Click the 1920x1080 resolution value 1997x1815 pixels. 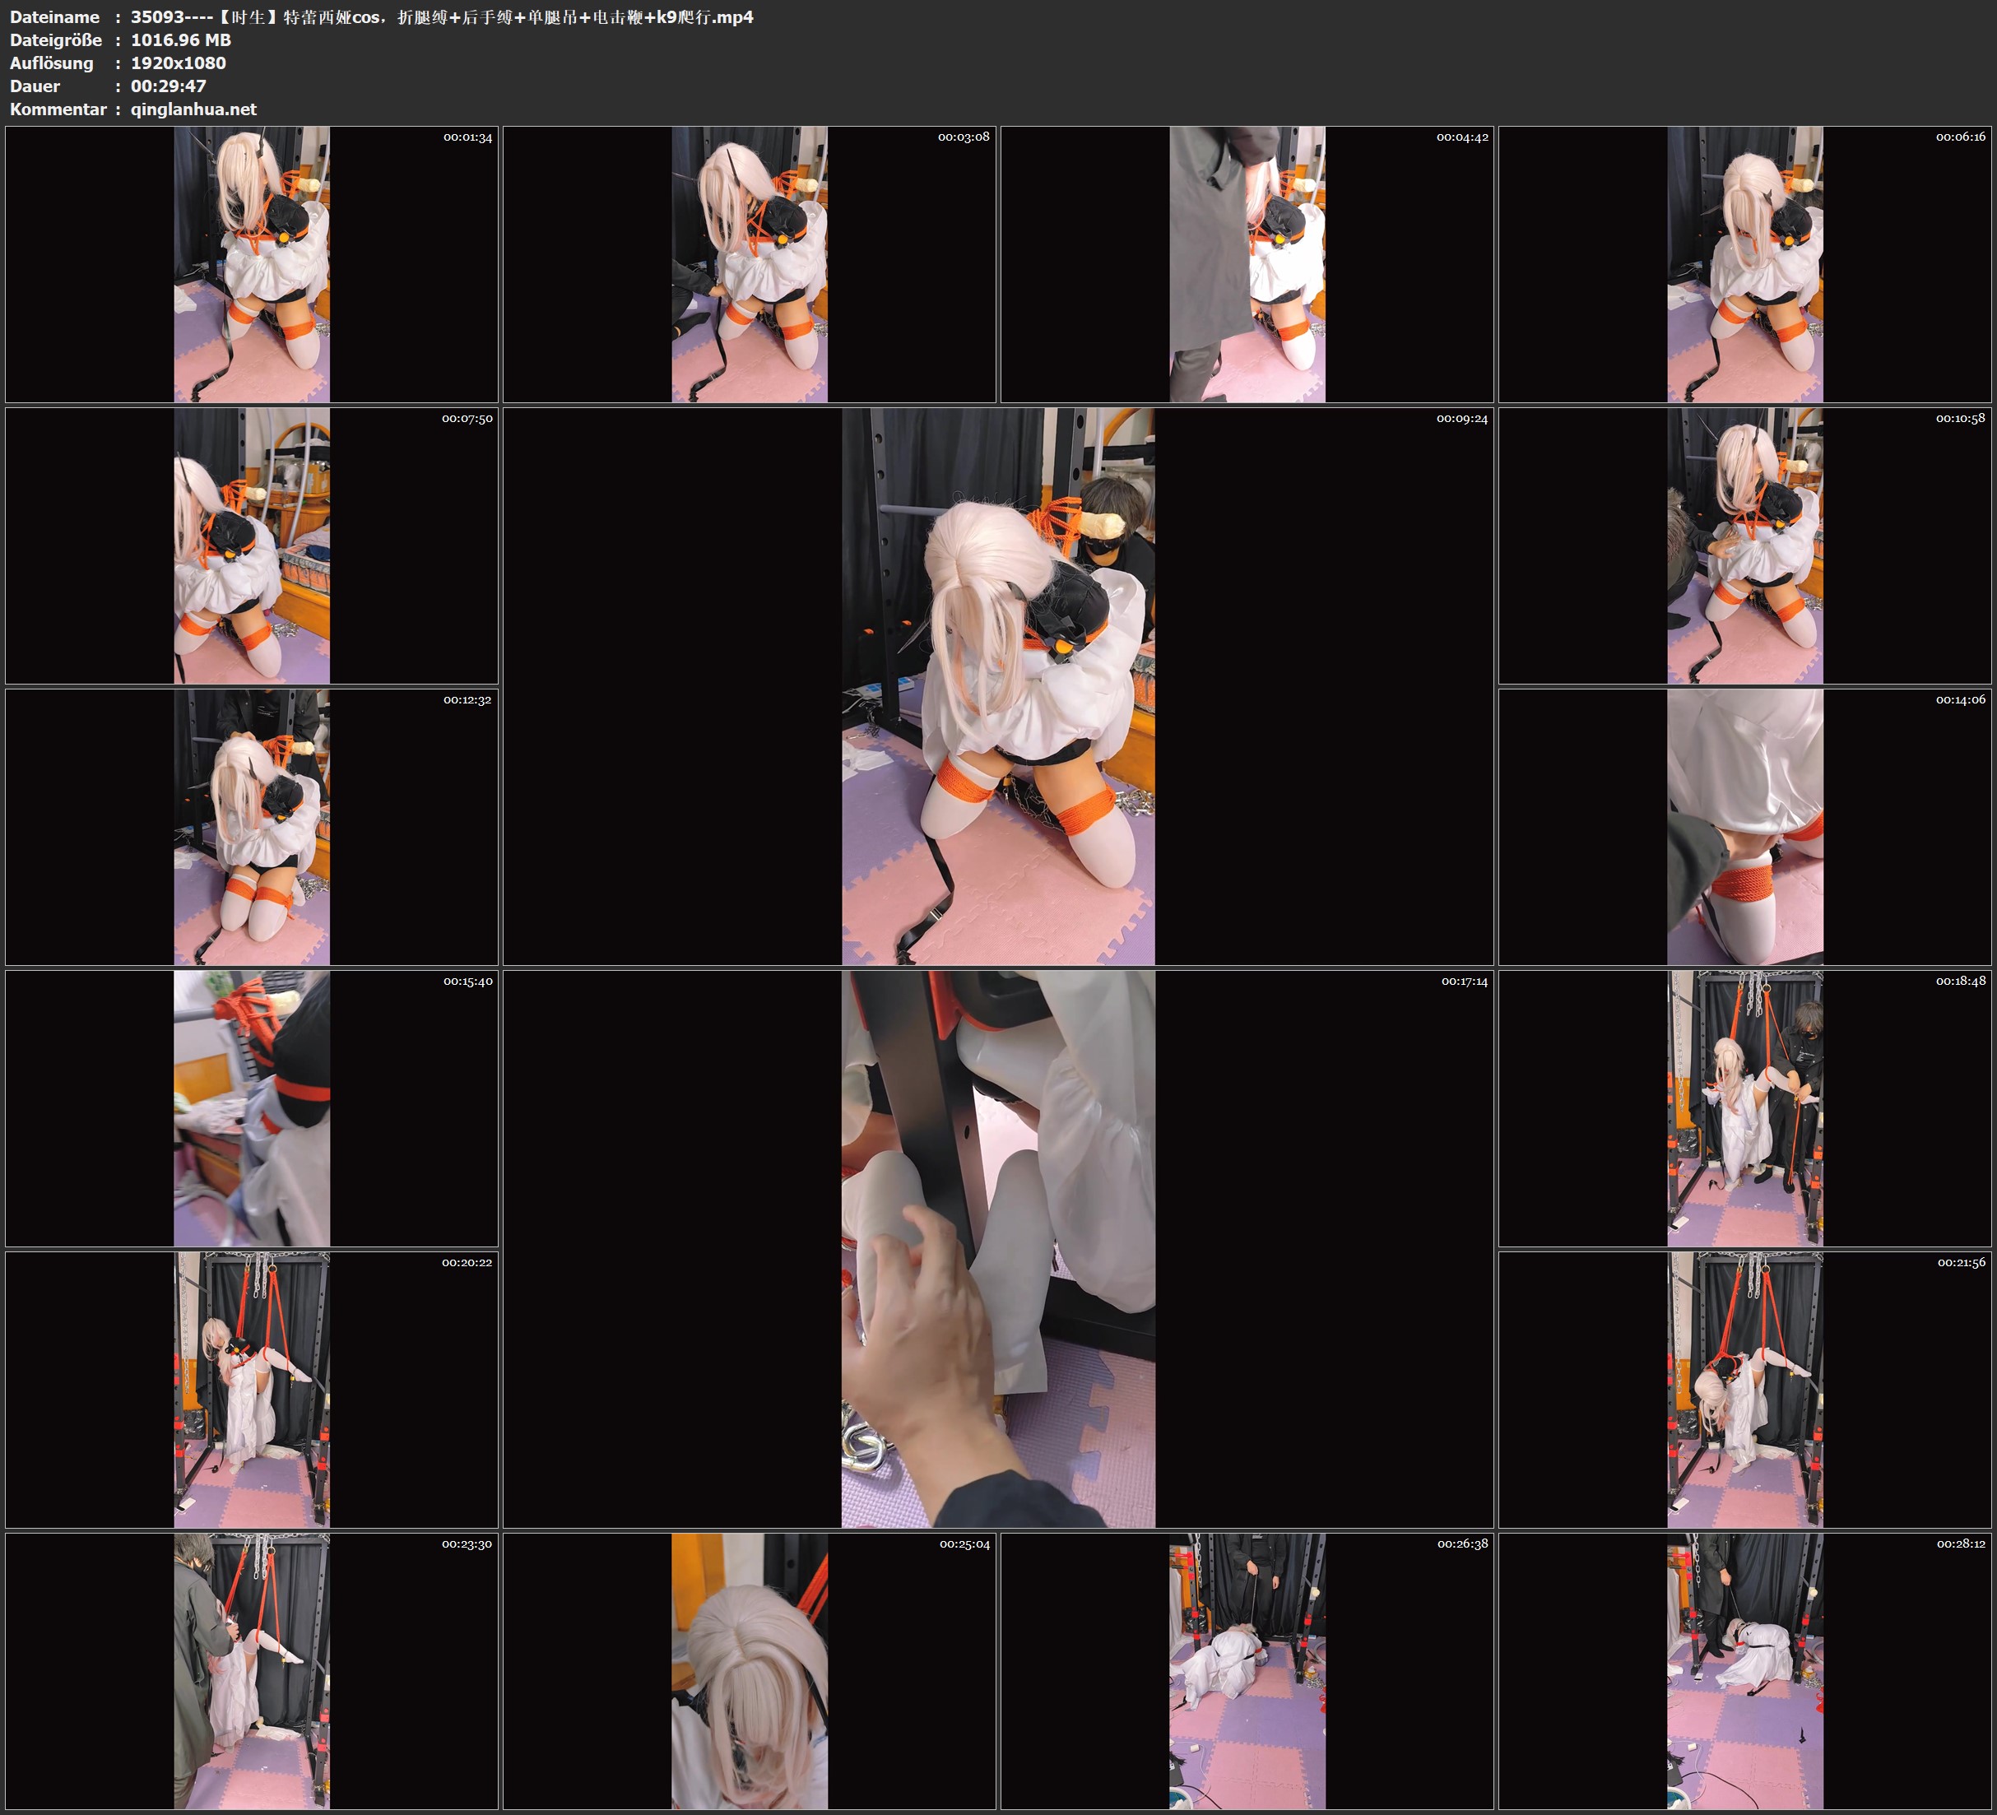pyautogui.click(x=179, y=63)
